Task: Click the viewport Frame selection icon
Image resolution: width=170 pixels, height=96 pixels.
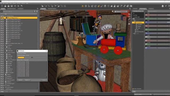Action: pos(129,22)
